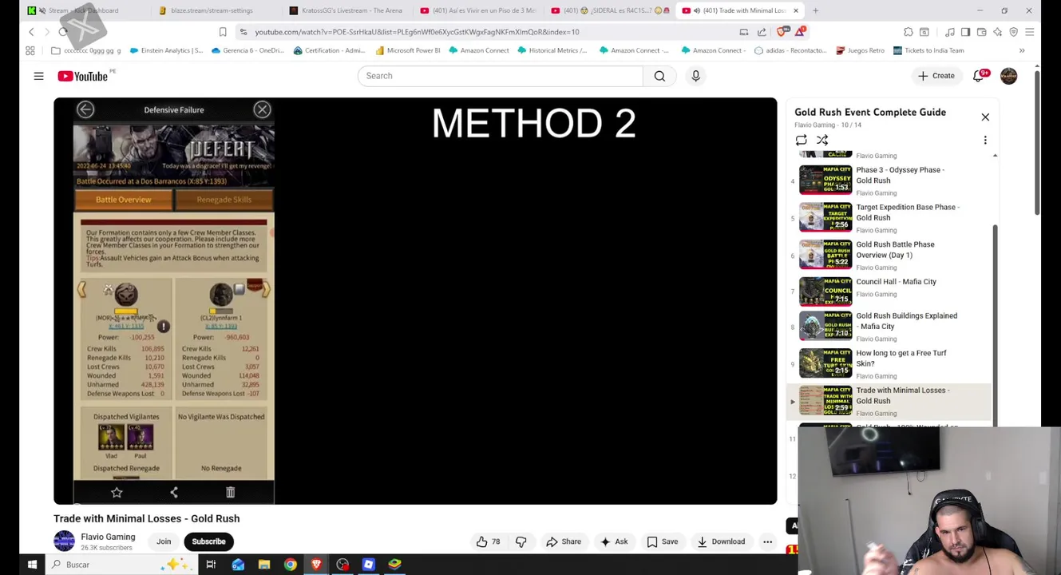Open Target Expedition Base Phase video

[x=889, y=217]
